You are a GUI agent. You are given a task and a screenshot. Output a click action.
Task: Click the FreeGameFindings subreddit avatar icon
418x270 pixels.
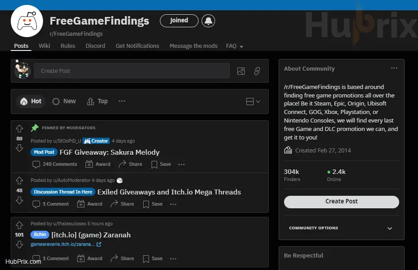pos(27,21)
